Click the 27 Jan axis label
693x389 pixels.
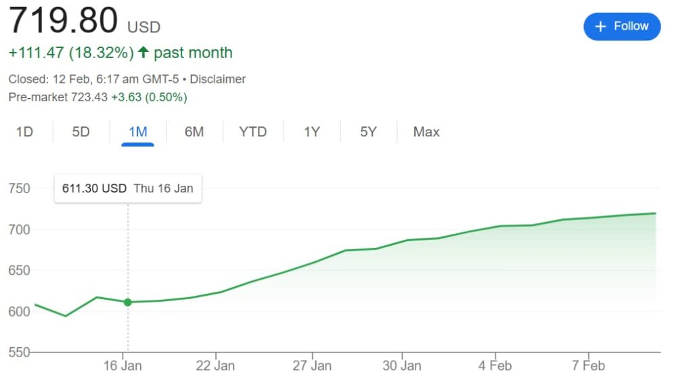point(312,366)
